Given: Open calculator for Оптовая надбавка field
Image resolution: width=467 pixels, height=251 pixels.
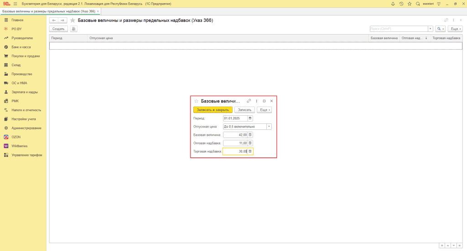Looking at the screenshot, I should pos(250,143).
